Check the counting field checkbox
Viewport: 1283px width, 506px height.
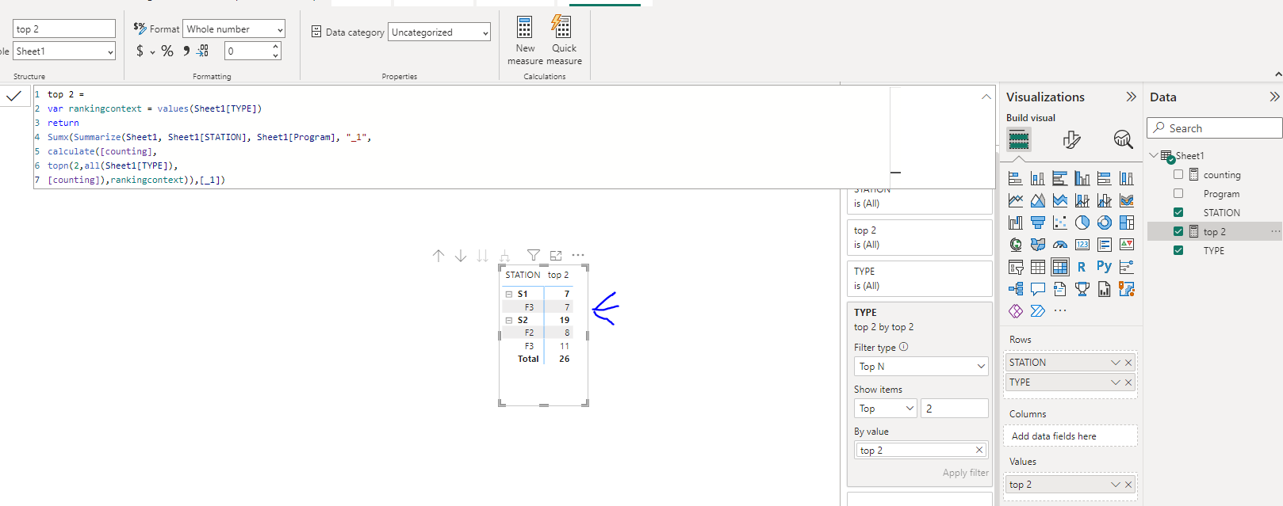[1178, 174]
